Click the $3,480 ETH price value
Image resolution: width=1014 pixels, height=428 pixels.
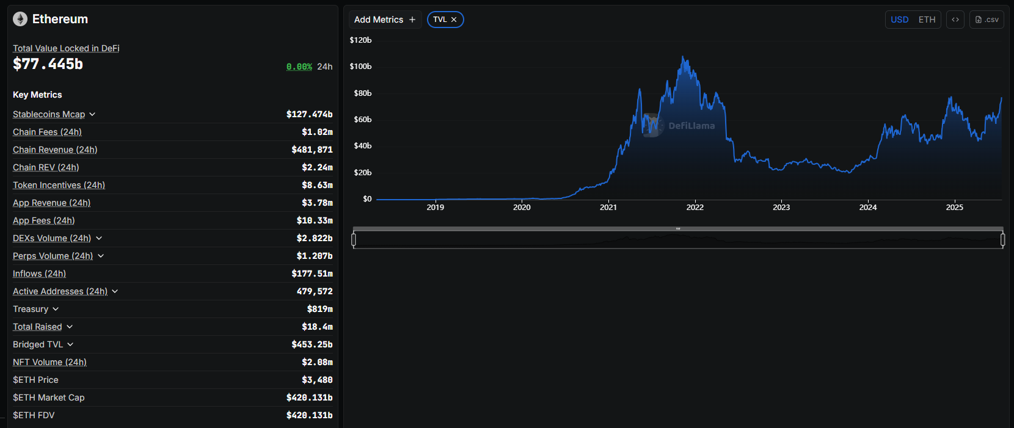point(317,380)
